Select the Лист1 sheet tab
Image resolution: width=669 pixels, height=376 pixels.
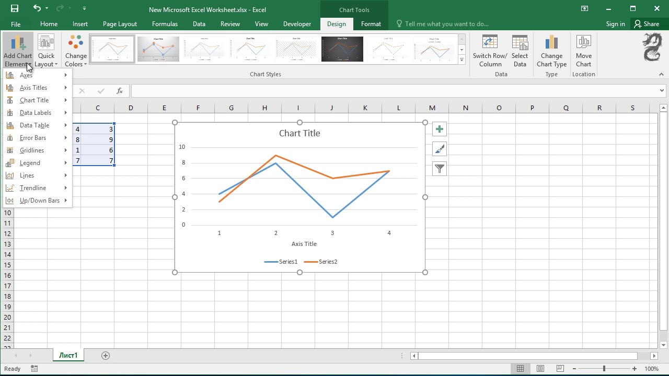click(68, 356)
